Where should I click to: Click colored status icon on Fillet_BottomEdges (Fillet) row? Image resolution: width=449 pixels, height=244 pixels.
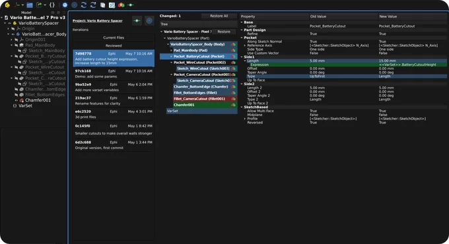click(233, 93)
